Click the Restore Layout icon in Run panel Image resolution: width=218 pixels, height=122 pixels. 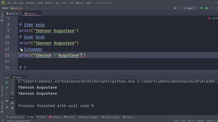[7, 101]
